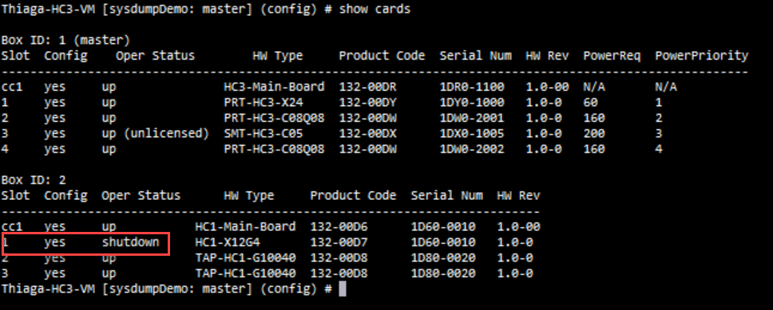773x310 pixels.
Task: Select the 'shutdown' status in red box
Action: click(x=131, y=242)
